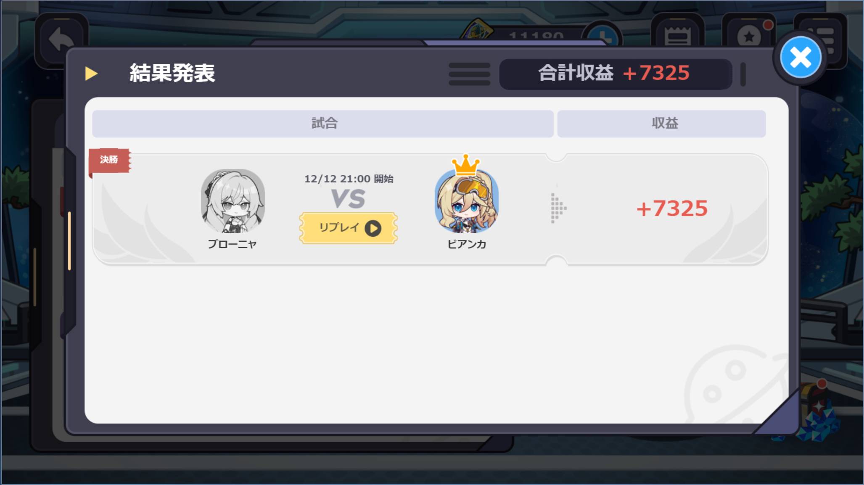Click the ticket currency icon

(478, 29)
